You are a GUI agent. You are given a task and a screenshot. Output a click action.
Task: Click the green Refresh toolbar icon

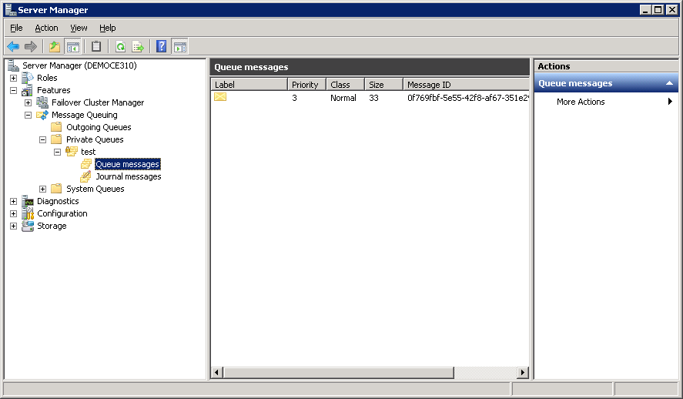click(x=120, y=46)
